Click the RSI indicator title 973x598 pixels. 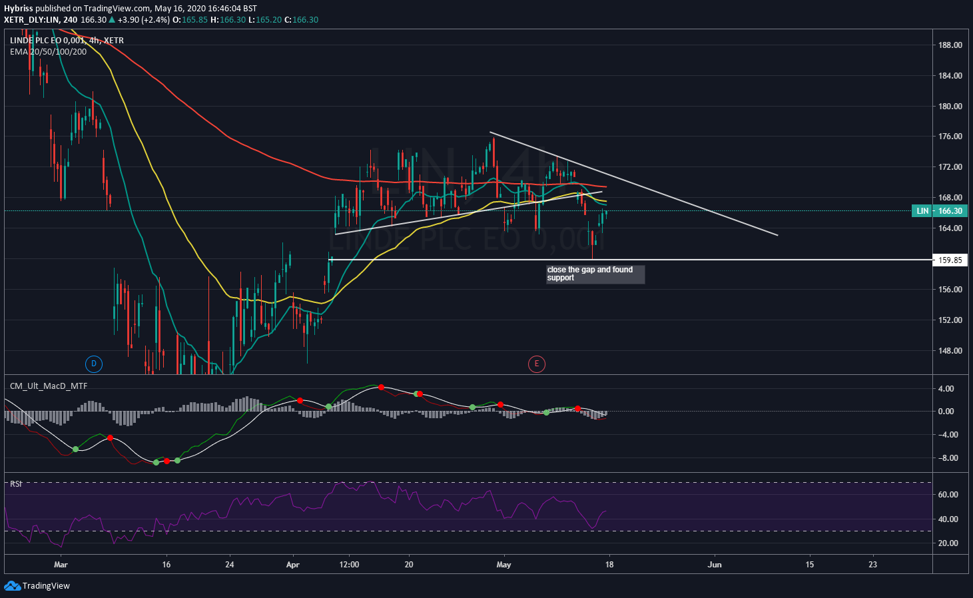tap(16, 484)
